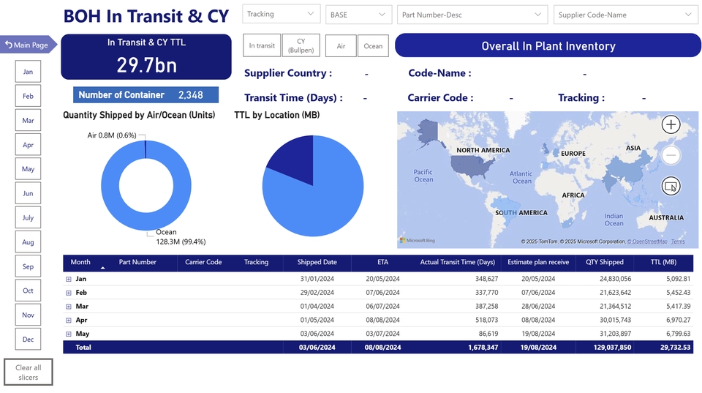Image resolution: width=702 pixels, height=393 pixels.
Task: Expand the Jan row plus icon
Action: click(69, 279)
